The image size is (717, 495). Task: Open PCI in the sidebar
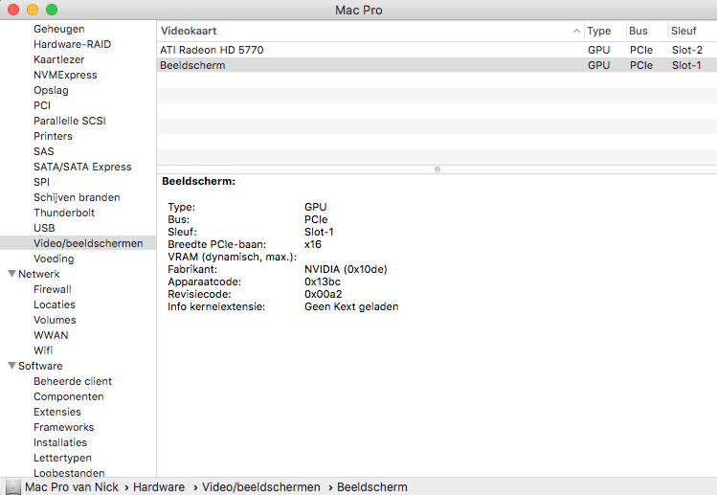[x=42, y=105]
